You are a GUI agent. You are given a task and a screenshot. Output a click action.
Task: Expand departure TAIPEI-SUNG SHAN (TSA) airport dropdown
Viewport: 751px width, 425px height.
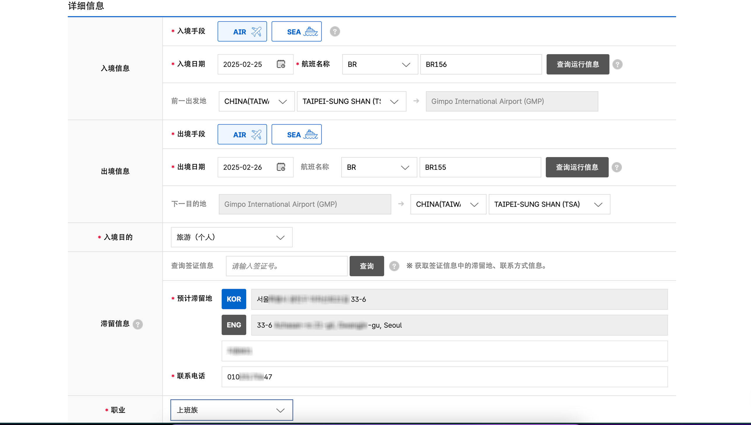[x=549, y=204]
